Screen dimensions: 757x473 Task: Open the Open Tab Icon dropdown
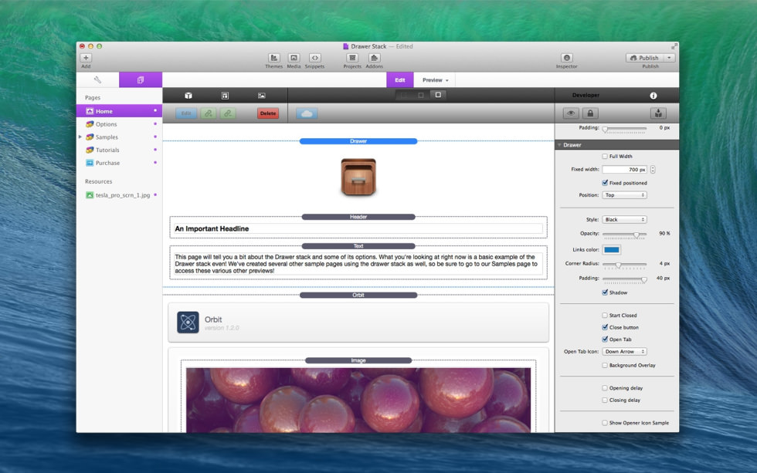[624, 352]
